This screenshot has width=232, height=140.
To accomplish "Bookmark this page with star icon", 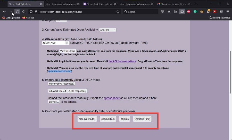I will (118, 12).
